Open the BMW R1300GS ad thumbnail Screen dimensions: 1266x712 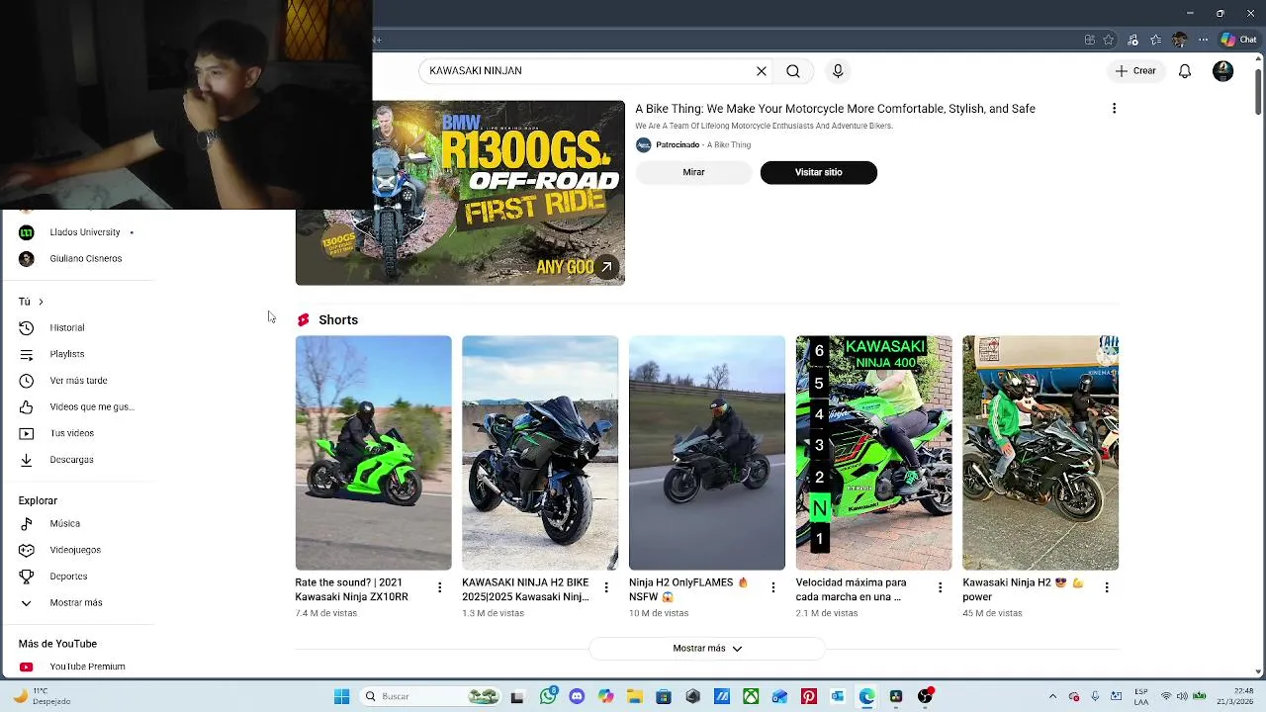tap(460, 193)
